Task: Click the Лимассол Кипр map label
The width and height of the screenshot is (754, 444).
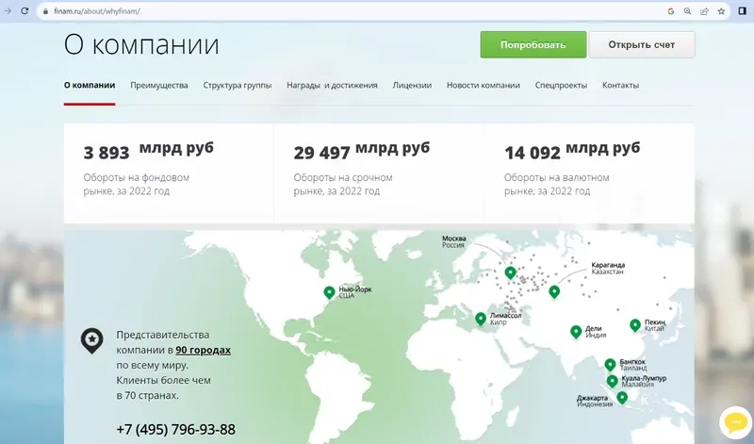Action: (x=505, y=319)
